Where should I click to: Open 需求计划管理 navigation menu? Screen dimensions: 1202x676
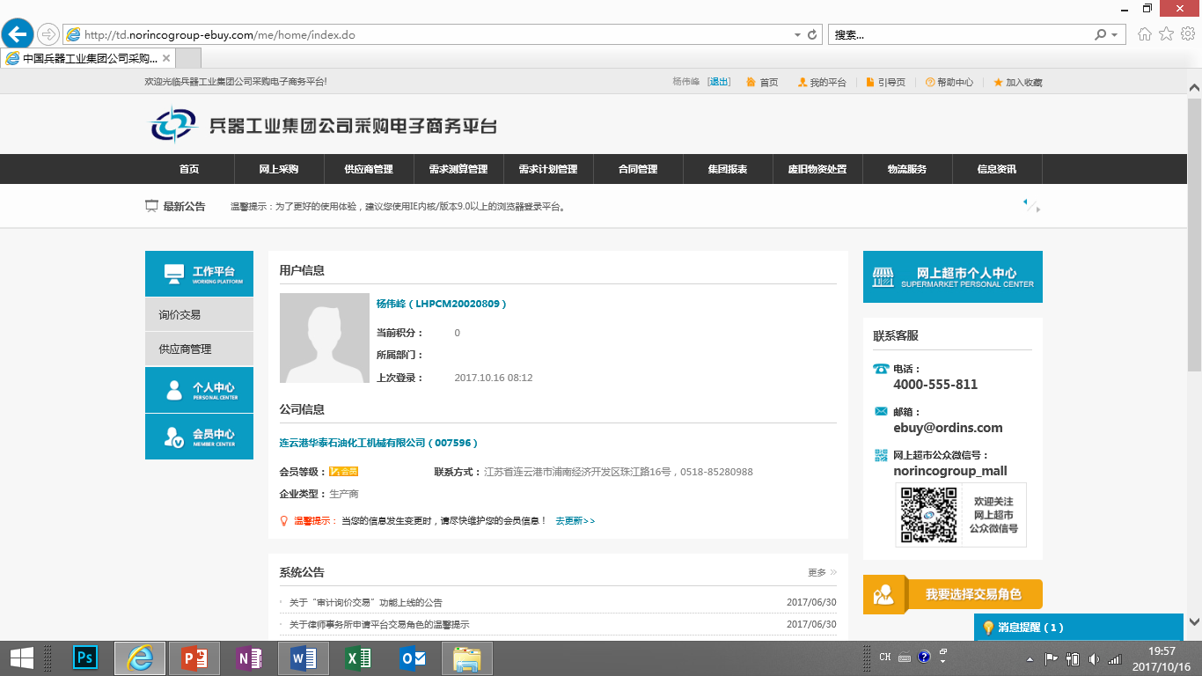point(548,169)
